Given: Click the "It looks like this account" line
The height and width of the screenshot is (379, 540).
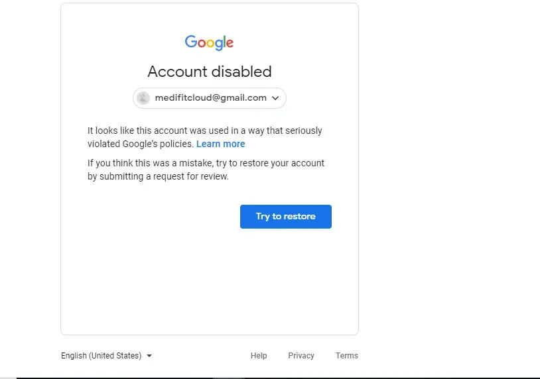Looking at the screenshot, I should click(x=204, y=131).
